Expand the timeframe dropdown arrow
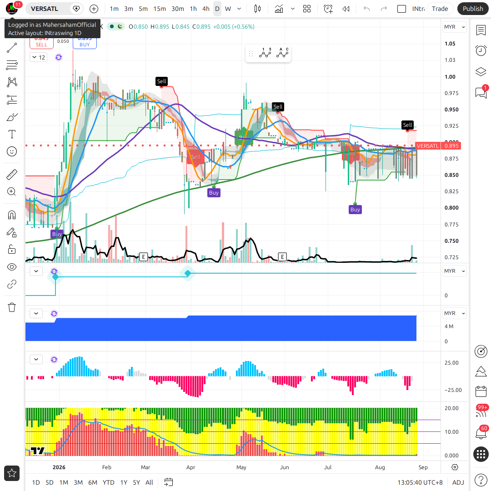Viewport: 491px width, 491px height. tap(239, 9)
